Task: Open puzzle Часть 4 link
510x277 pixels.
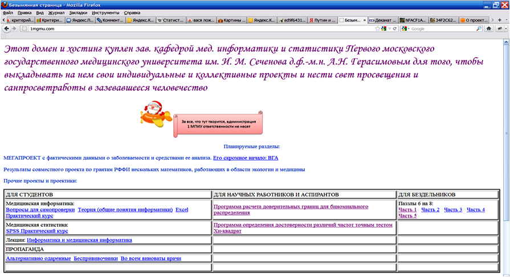Action: 476,210
